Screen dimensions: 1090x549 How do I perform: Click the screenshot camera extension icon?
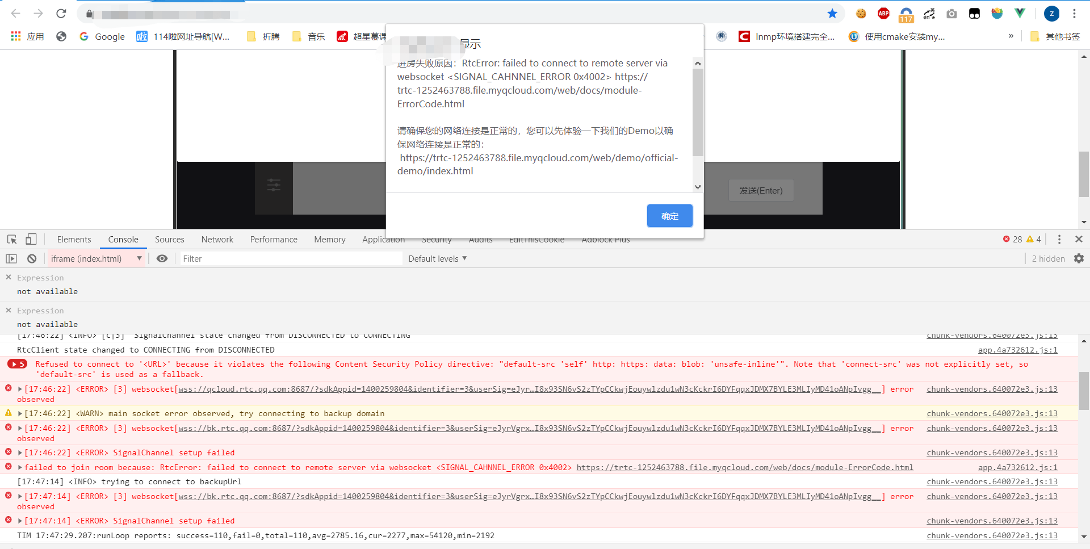coord(952,14)
